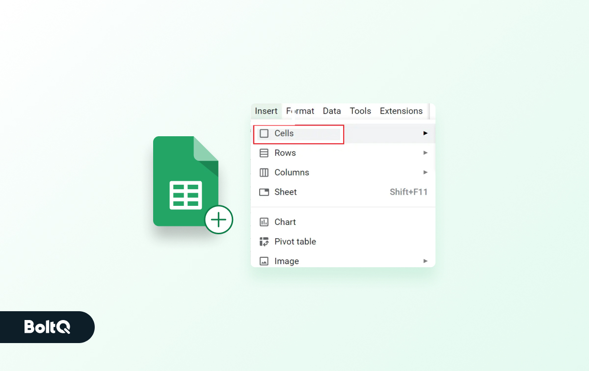This screenshot has height=371, width=589.
Task: Expand the Rows submenu arrow
Action: point(426,153)
